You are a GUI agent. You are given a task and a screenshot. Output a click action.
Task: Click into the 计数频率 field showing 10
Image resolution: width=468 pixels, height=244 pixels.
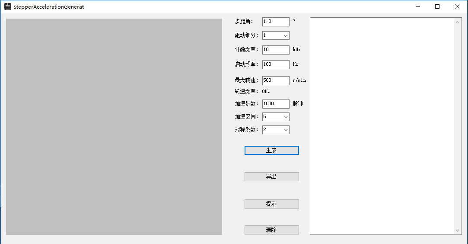[x=276, y=50]
